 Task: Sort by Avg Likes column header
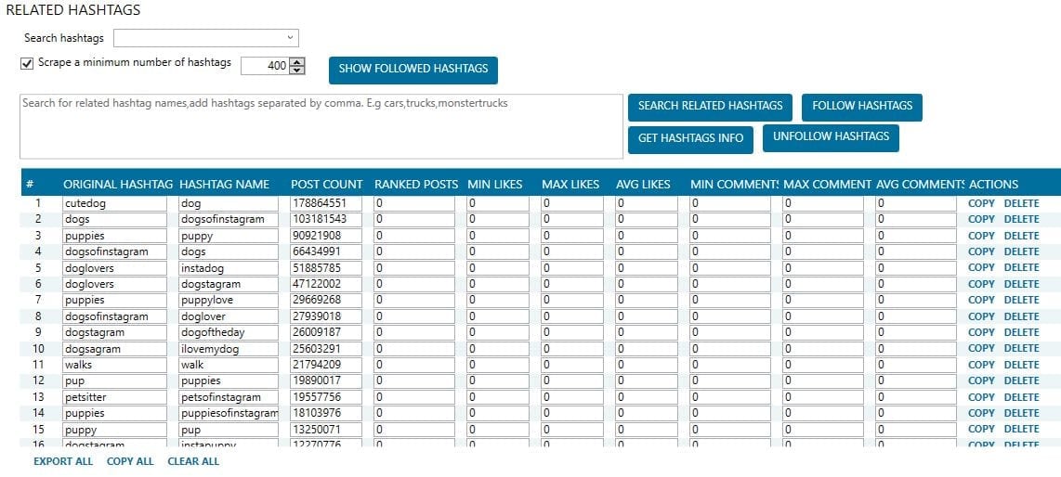(x=644, y=185)
